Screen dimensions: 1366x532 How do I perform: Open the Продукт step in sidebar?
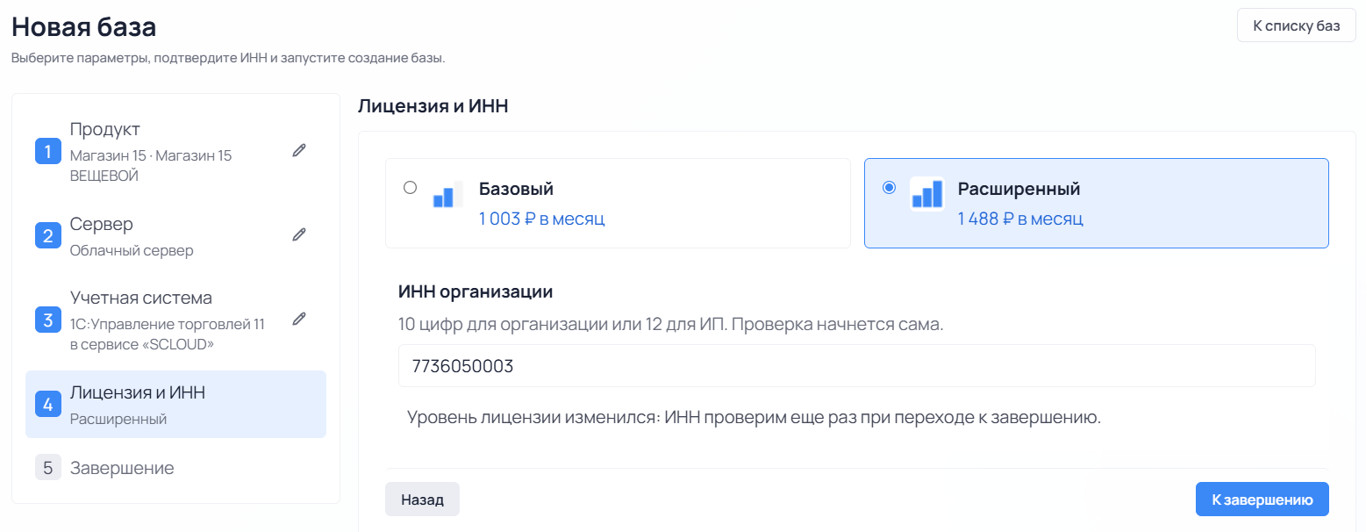(x=175, y=151)
